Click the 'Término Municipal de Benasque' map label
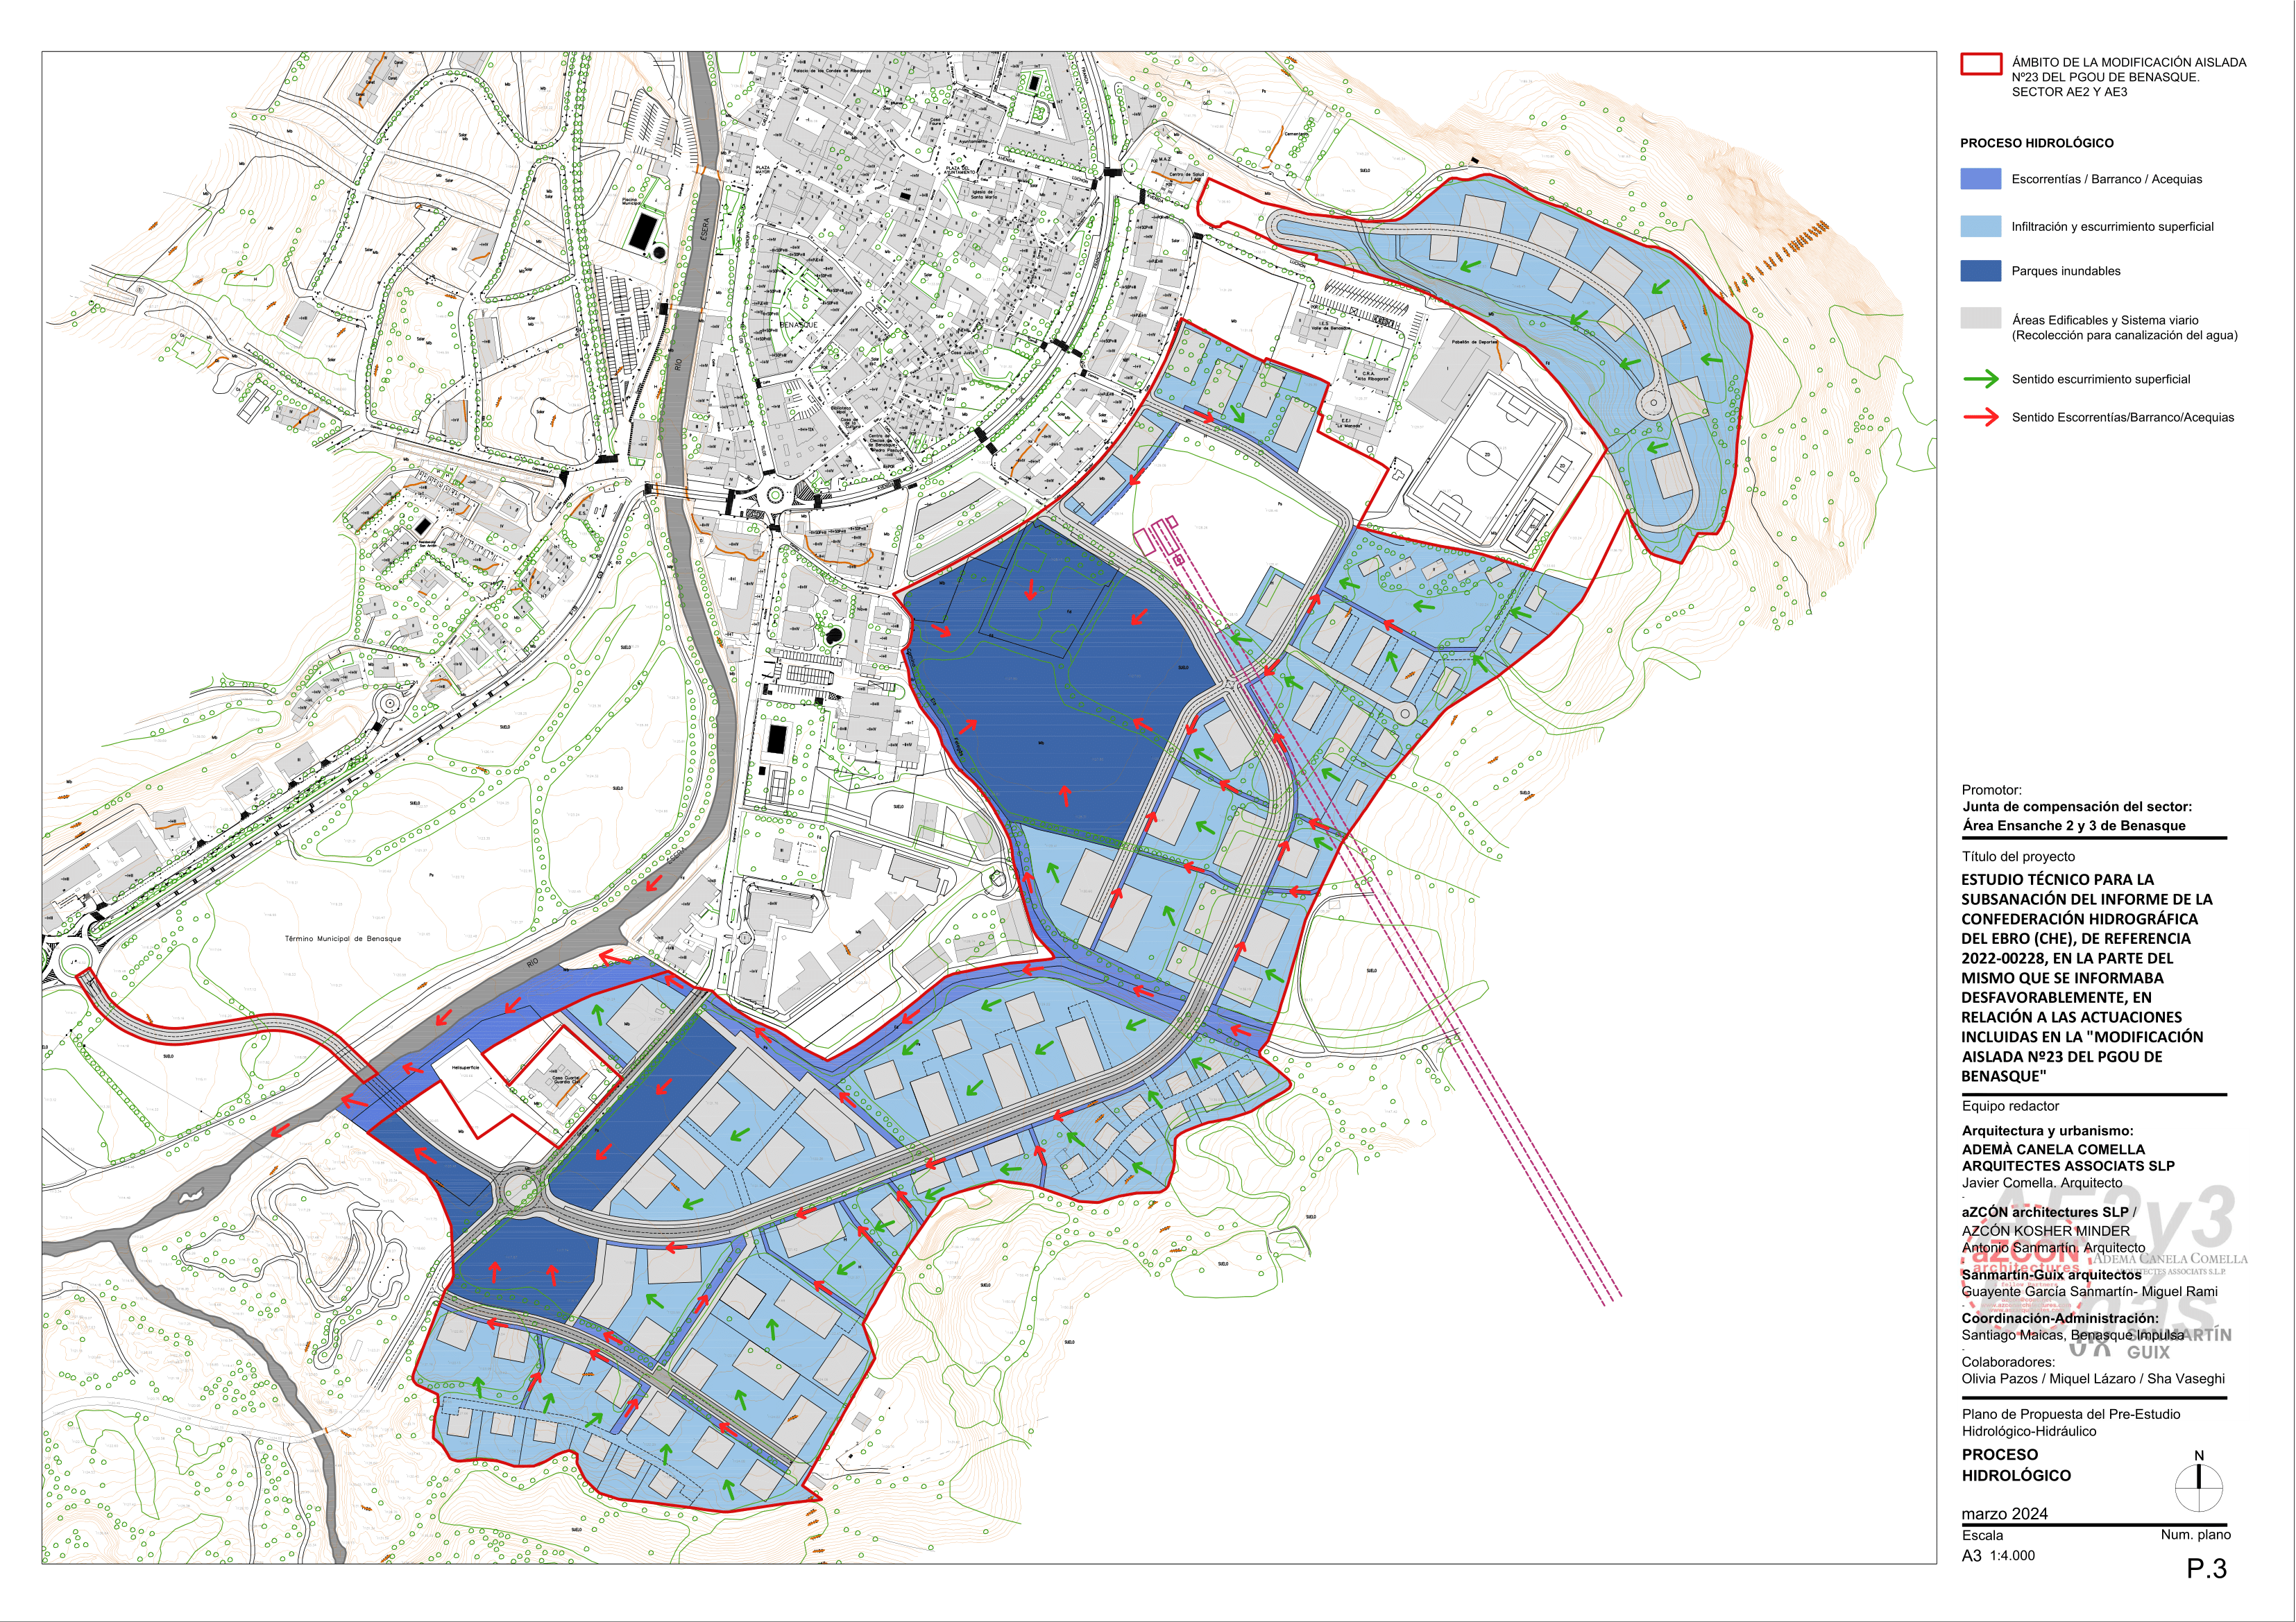The width and height of the screenshot is (2296, 1622). click(343, 938)
